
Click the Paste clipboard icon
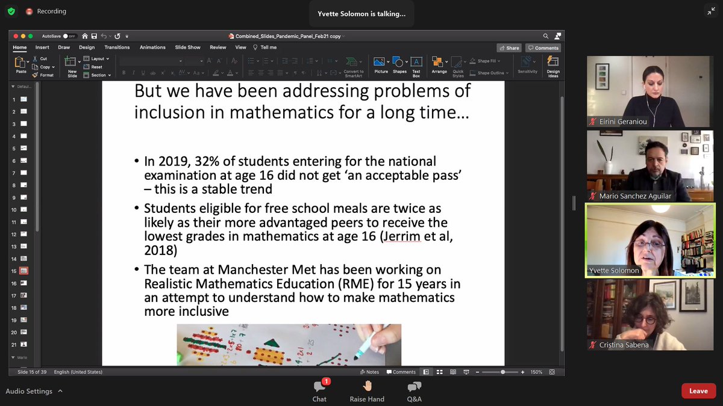point(21,62)
